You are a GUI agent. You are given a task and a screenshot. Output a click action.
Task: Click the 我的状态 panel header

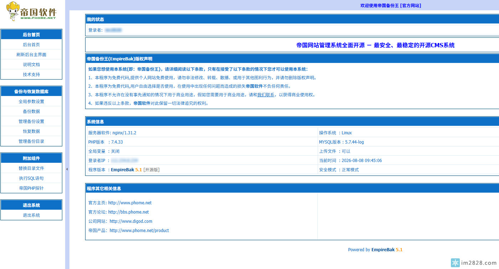(x=292, y=19)
